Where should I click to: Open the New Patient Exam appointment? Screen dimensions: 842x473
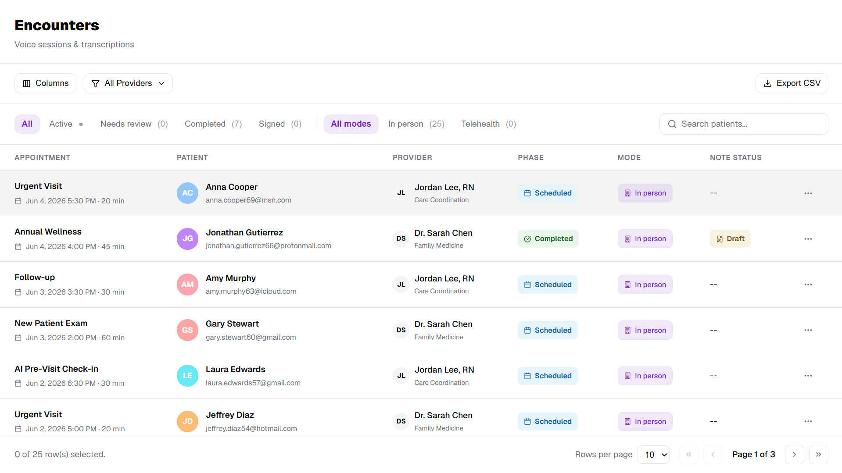pyautogui.click(x=51, y=324)
